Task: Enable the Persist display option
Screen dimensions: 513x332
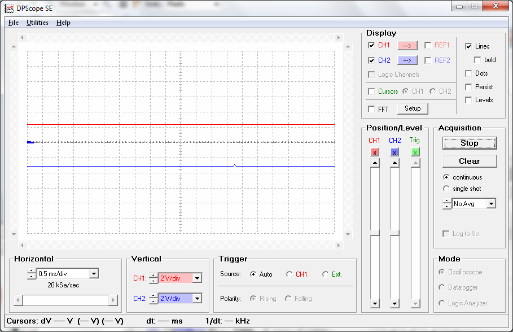Action: (468, 87)
